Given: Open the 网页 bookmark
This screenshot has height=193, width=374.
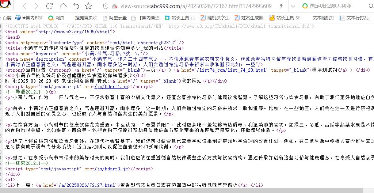Looking at the screenshot, I should 56,18.
